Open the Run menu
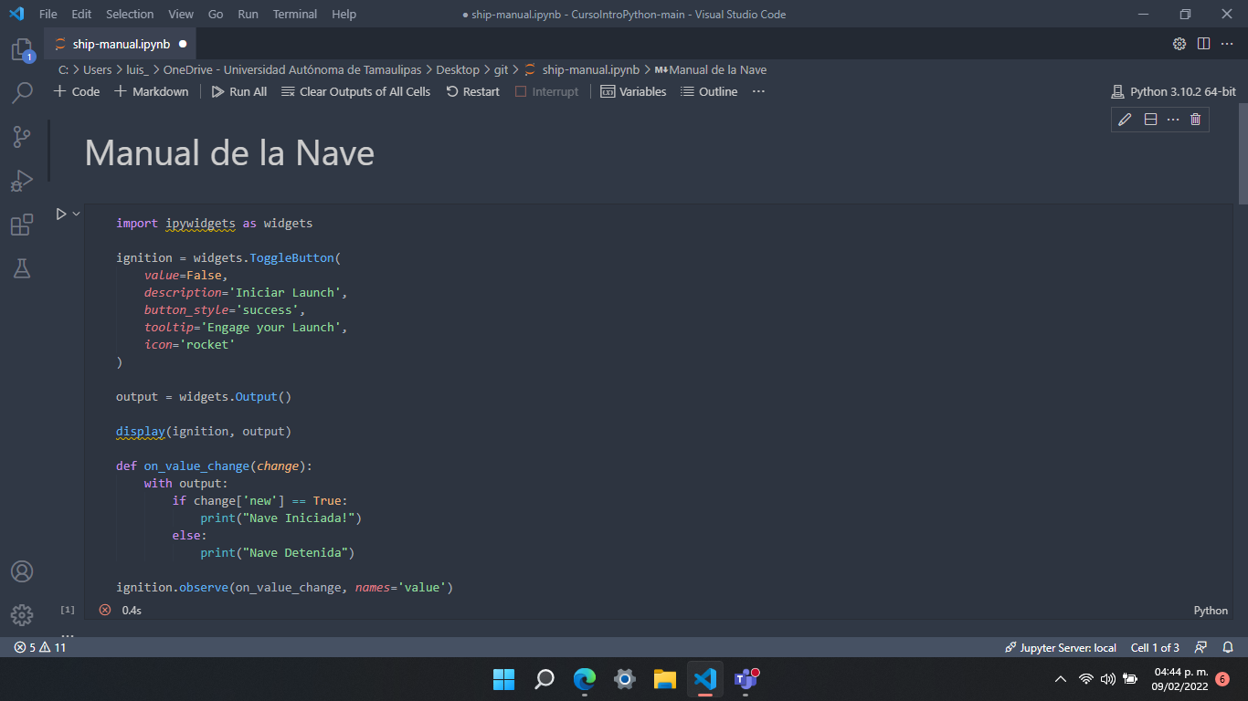 tap(248, 14)
